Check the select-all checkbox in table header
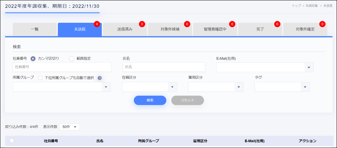The height and width of the screenshot is (148, 337). 12,141
